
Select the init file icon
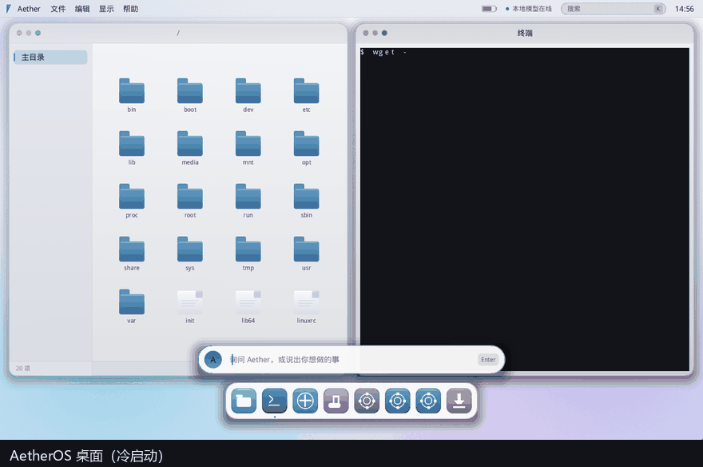[189, 302]
